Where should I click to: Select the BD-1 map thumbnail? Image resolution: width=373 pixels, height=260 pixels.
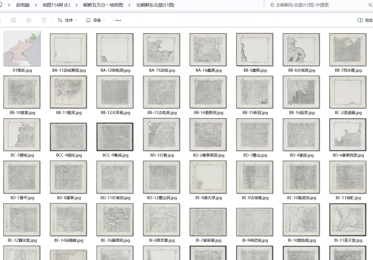pos(162,135)
